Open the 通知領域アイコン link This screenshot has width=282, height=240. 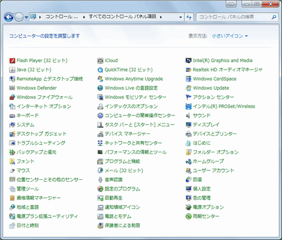click(x=122, y=207)
